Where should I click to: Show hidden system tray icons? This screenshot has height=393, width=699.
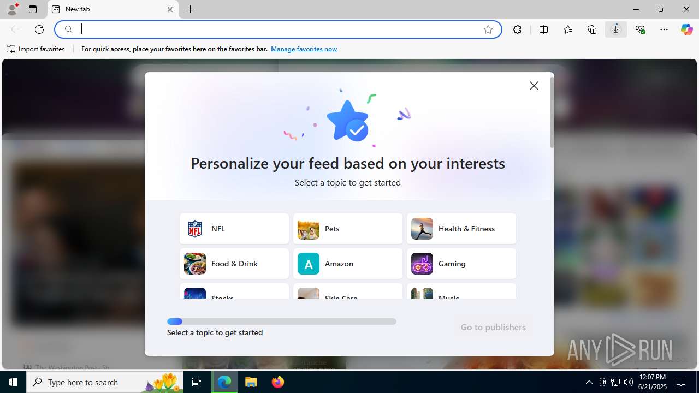(x=589, y=382)
